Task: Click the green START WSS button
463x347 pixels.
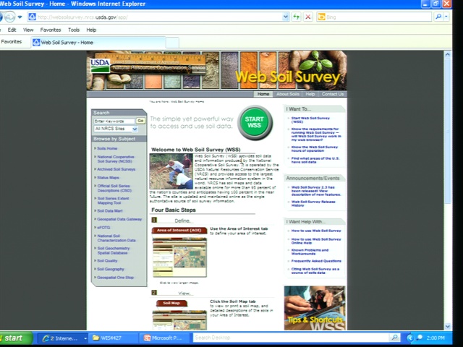Action: tap(255, 122)
